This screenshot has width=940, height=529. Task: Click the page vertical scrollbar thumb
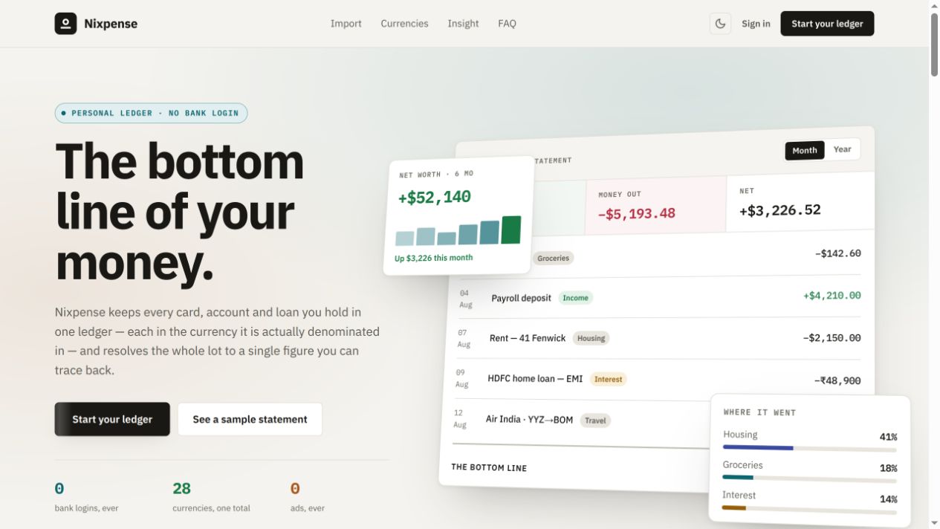pos(934,43)
